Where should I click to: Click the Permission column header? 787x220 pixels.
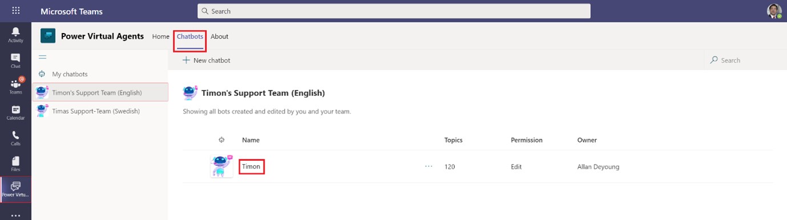point(527,140)
